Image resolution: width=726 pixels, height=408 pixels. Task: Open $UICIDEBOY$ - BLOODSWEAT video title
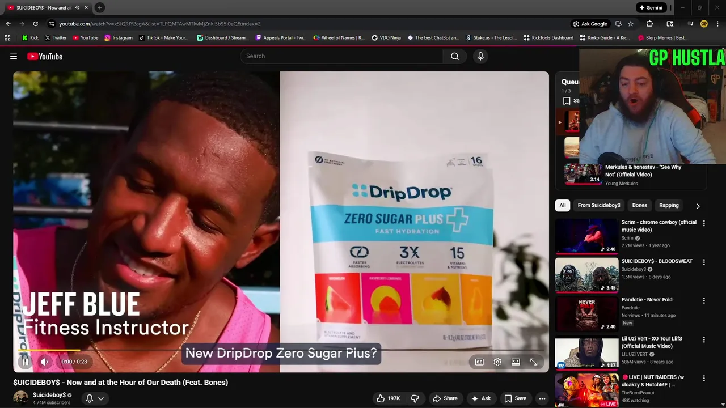[657, 261]
